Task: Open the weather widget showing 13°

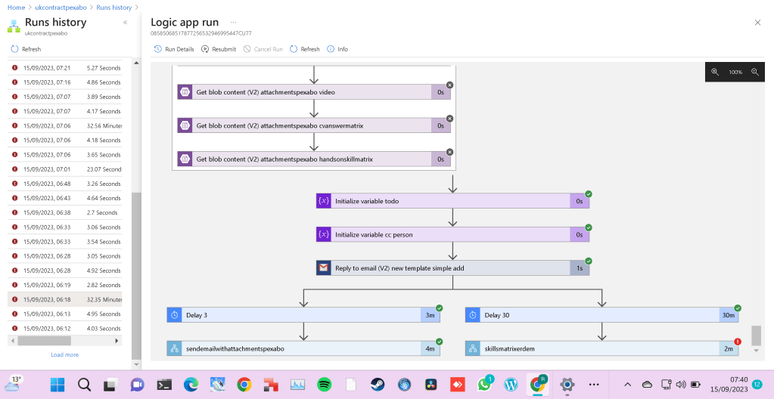Action: click(14, 384)
